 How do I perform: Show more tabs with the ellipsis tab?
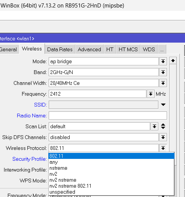coord(162,49)
